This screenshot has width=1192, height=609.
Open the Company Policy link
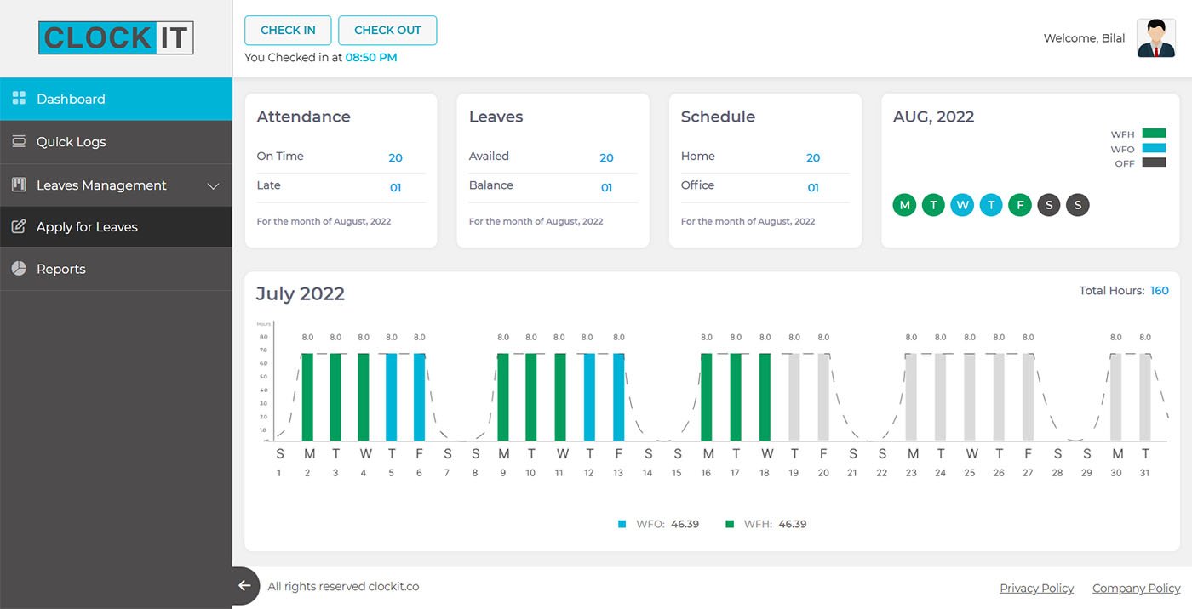point(1136,589)
